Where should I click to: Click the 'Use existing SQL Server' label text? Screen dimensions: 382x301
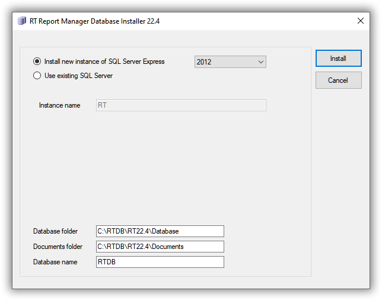click(78, 76)
